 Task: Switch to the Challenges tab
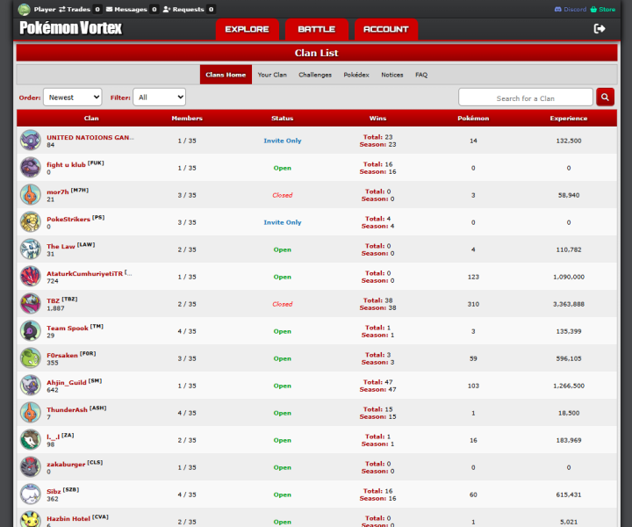(315, 75)
